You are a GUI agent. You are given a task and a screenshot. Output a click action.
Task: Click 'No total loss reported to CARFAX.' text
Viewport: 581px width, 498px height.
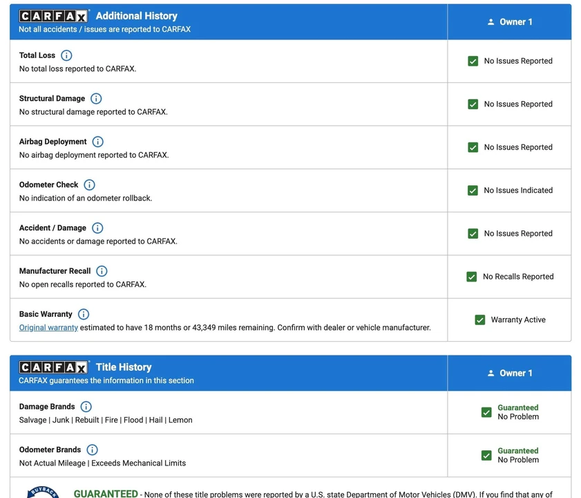(78, 68)
